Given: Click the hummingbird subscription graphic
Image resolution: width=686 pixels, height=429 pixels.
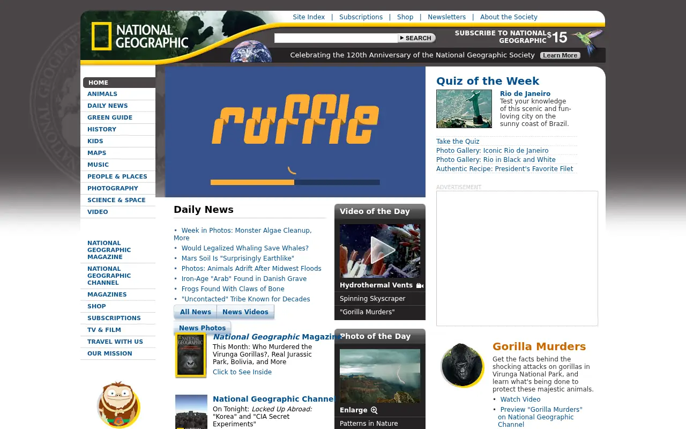Looking at the screenshot, I should [587, 42].
